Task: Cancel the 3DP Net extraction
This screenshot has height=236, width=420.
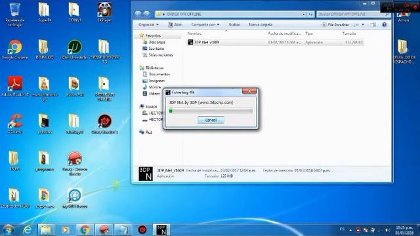Action: pyautogui.click(x=211, y=120)
